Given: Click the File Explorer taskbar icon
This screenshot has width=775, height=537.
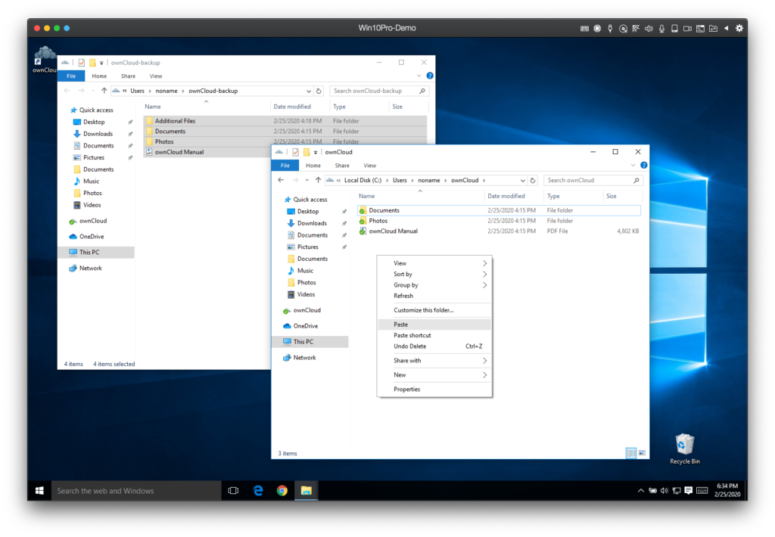Looking at the screenshot, I should click(307, 491).
